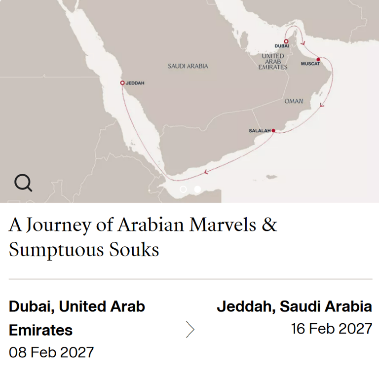Click the 08 Feb 2027 departure date
Viewport: 379px width, 379px height.
(x=51, y=352)
